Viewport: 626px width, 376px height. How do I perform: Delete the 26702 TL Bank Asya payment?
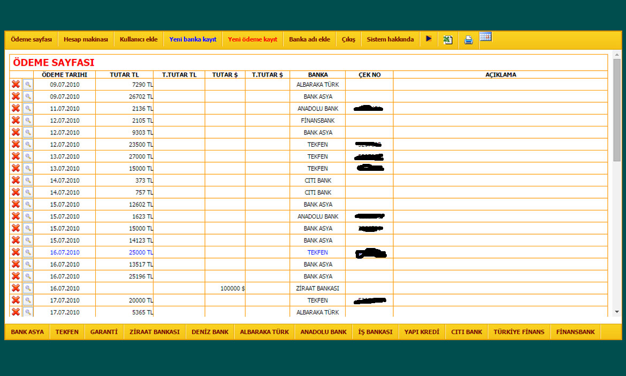coord(16,96)
